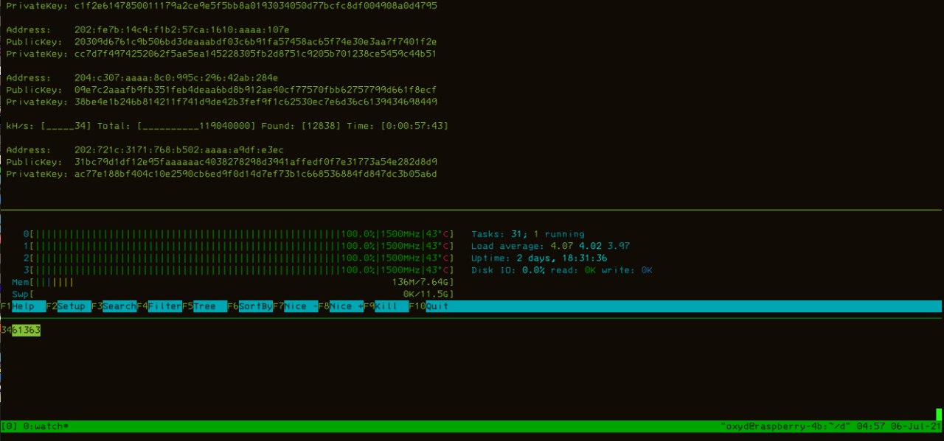Screen dimensions: 944x441
Task: Select the tmux window tab 0:watch*
Action: point(46,426)
